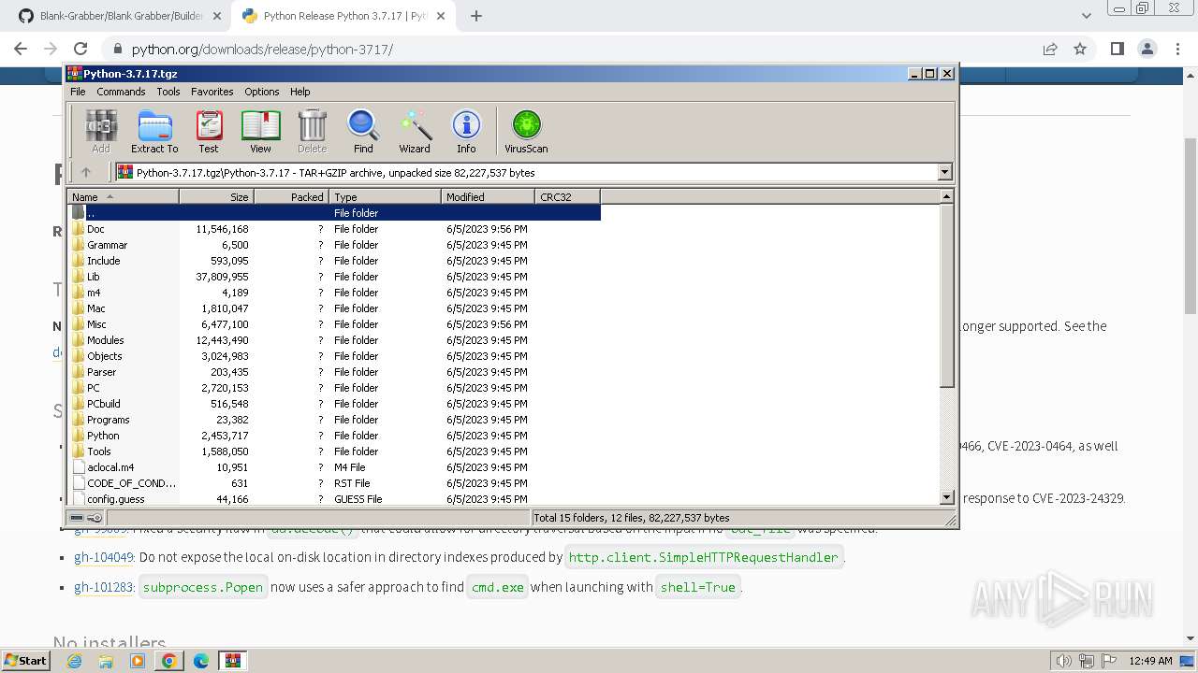Select the Objects folder
This screenshot has height=673, width=1198.
click(334, 356)
